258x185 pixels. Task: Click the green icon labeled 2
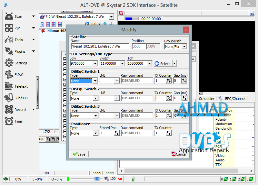[243, 179]
